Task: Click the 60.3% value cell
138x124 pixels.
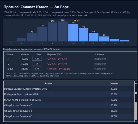Action: pos(114,105)
